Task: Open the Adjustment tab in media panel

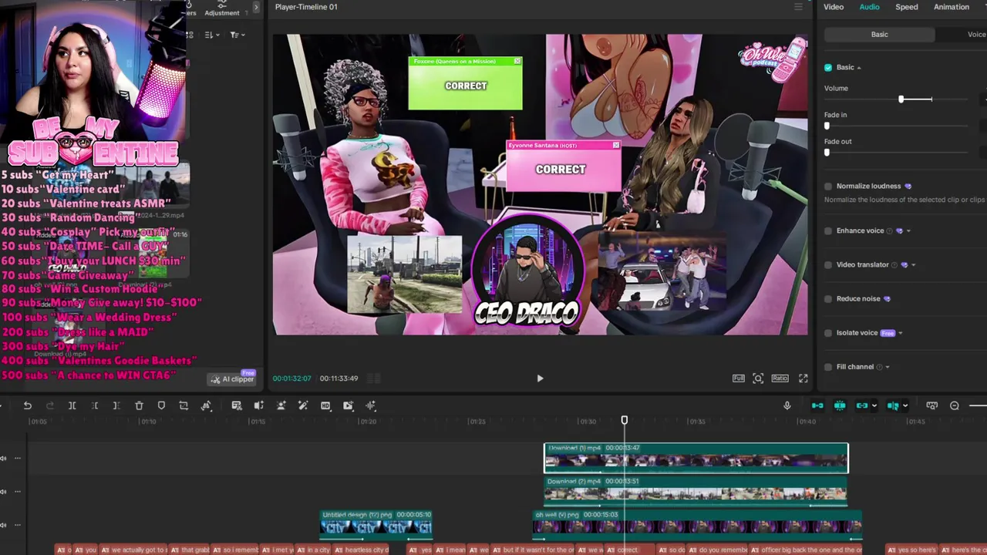Action: click(222, 9)
